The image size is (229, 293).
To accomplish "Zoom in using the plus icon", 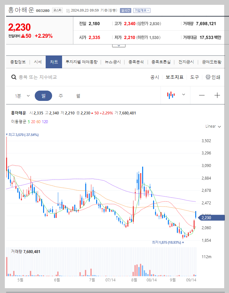I will click(x=218, y=95).
